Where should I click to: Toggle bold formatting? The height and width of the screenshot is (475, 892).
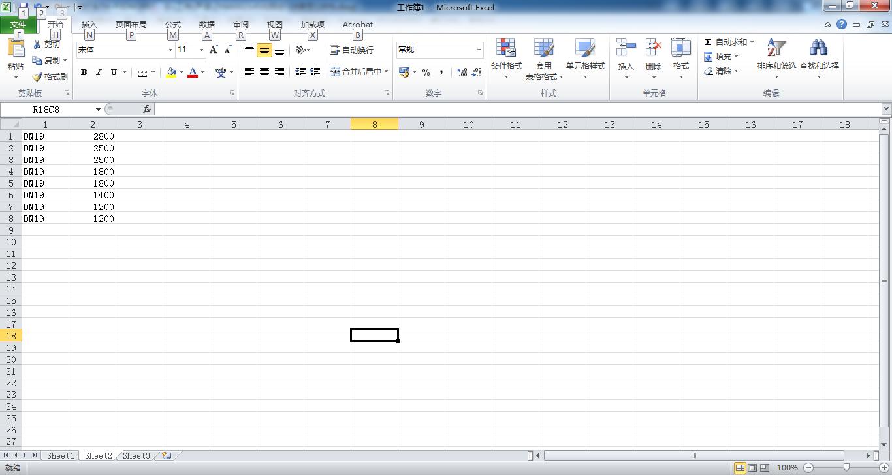click(x=84, y=72)
